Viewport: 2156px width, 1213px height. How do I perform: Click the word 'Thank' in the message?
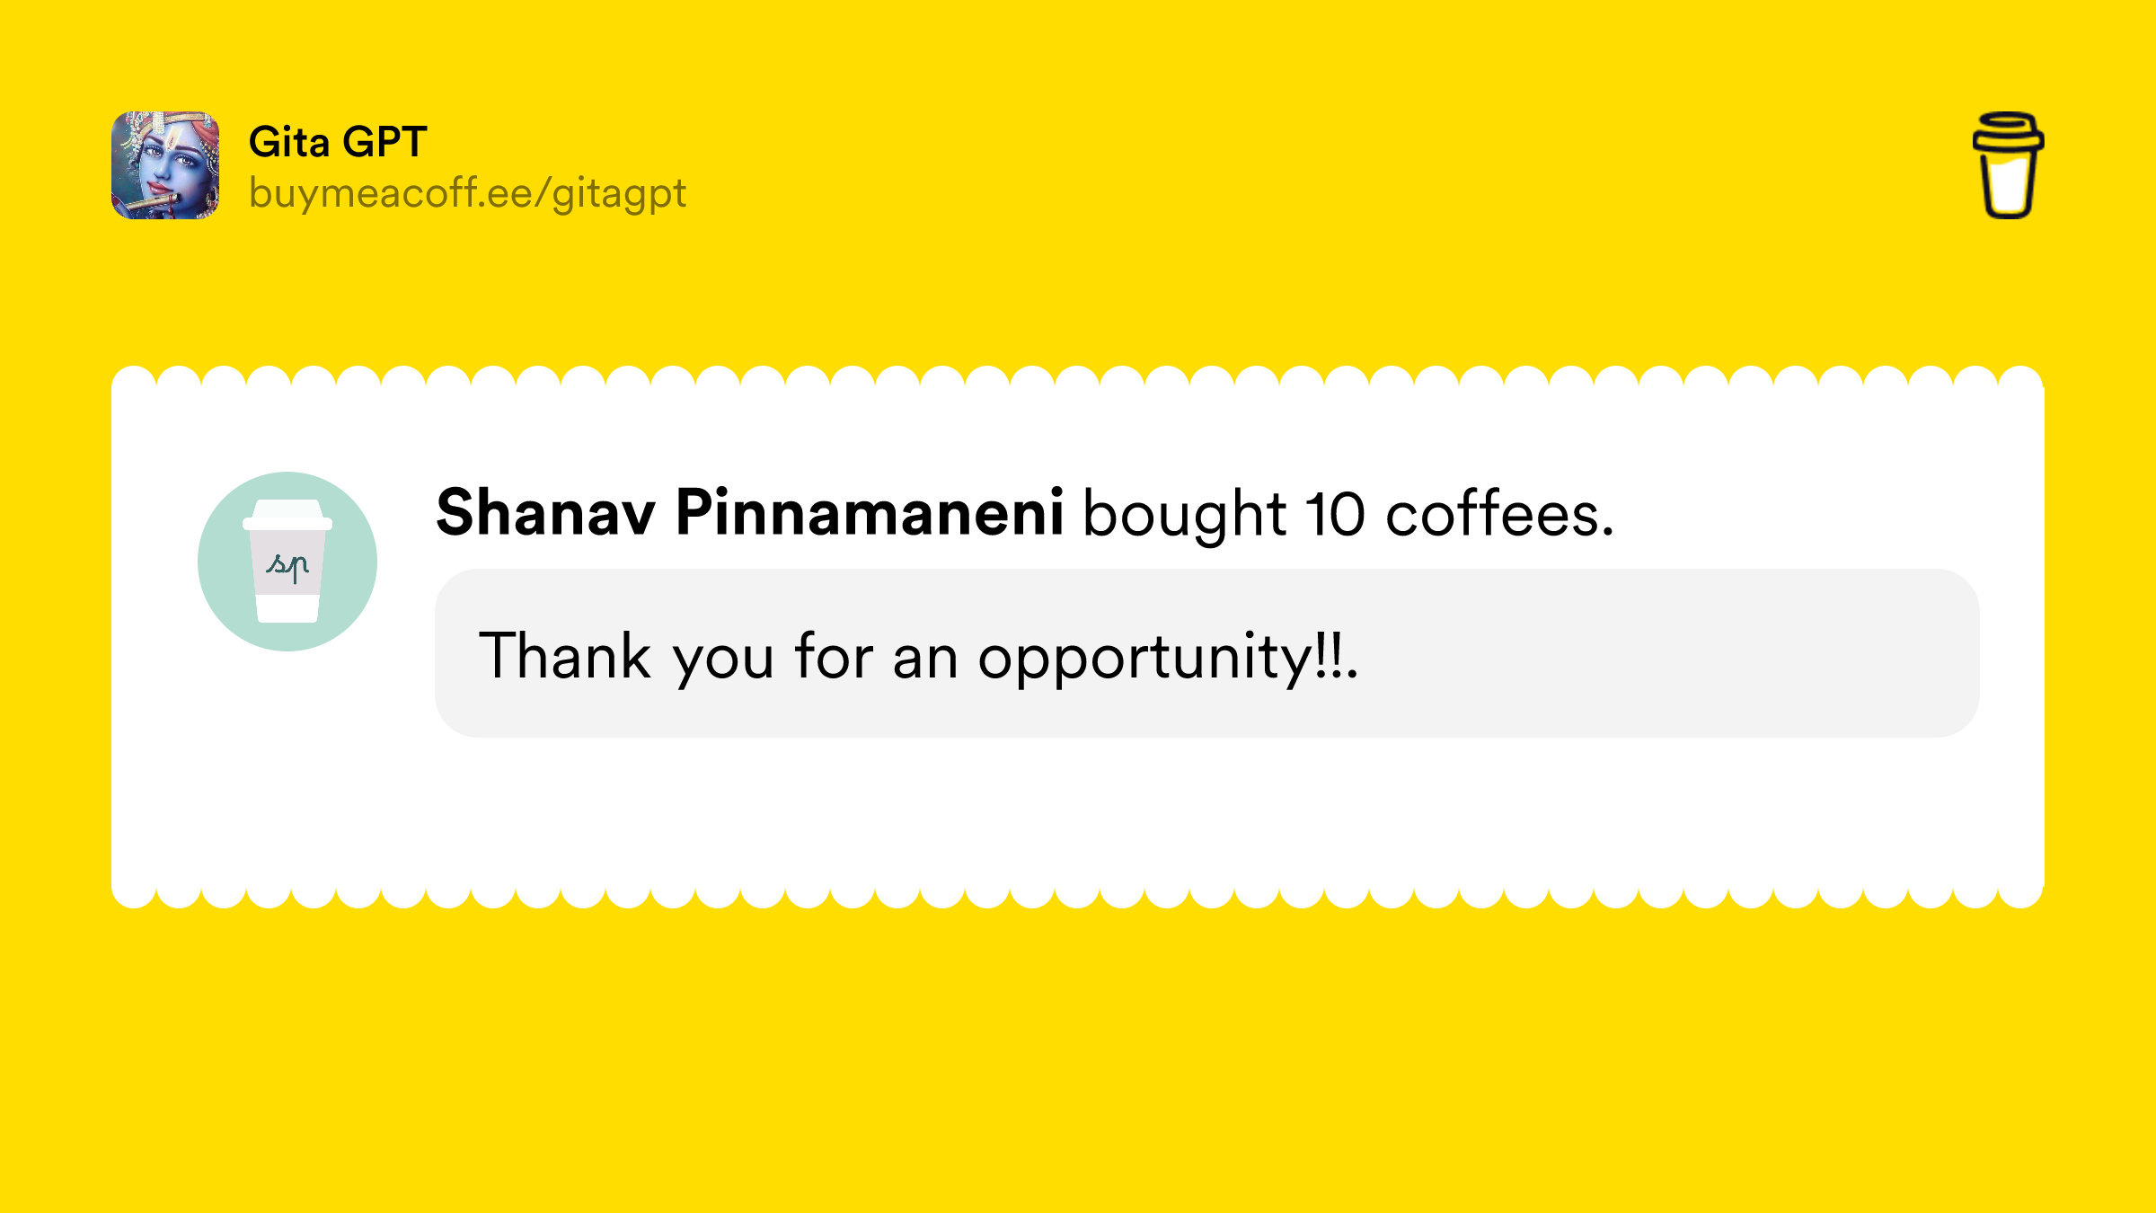(x=564, y=655)
